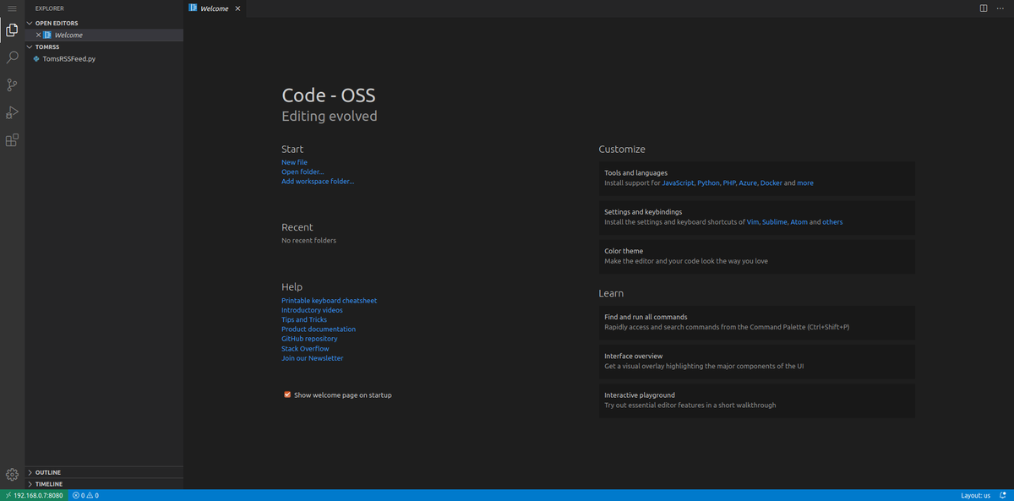The height and width of the screenshot is (501, 1014).
Task: Expand the Timeline section
Action: pyautogui.click(x=48, y=484)
